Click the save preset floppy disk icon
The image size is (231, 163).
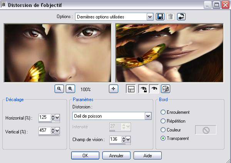[x=160, y=17]
